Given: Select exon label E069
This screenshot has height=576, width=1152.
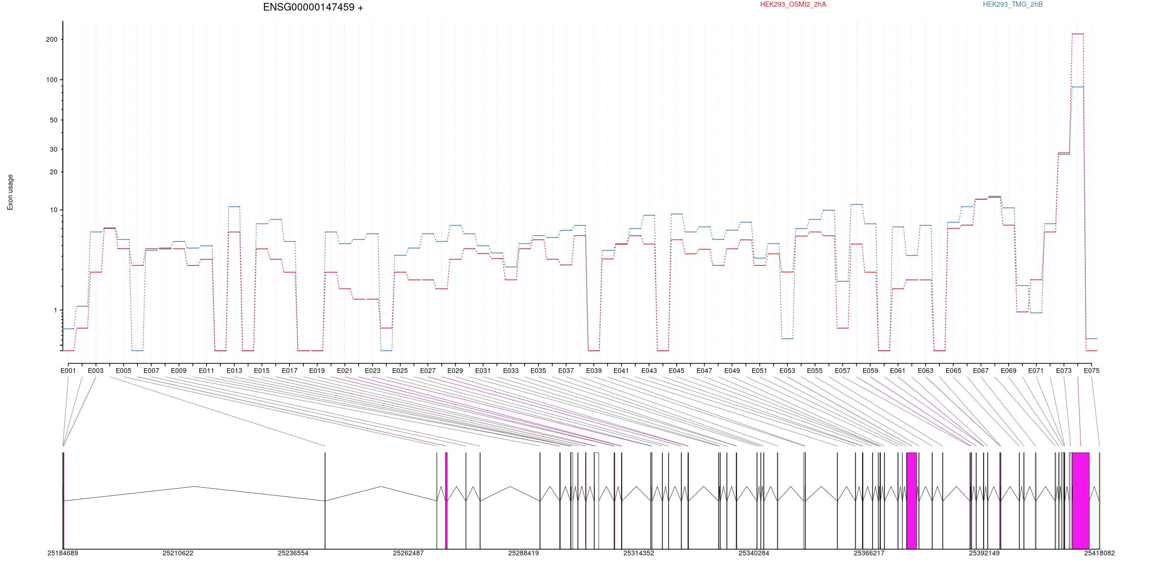Looking at the screenshot, I should click(1008, 371).
